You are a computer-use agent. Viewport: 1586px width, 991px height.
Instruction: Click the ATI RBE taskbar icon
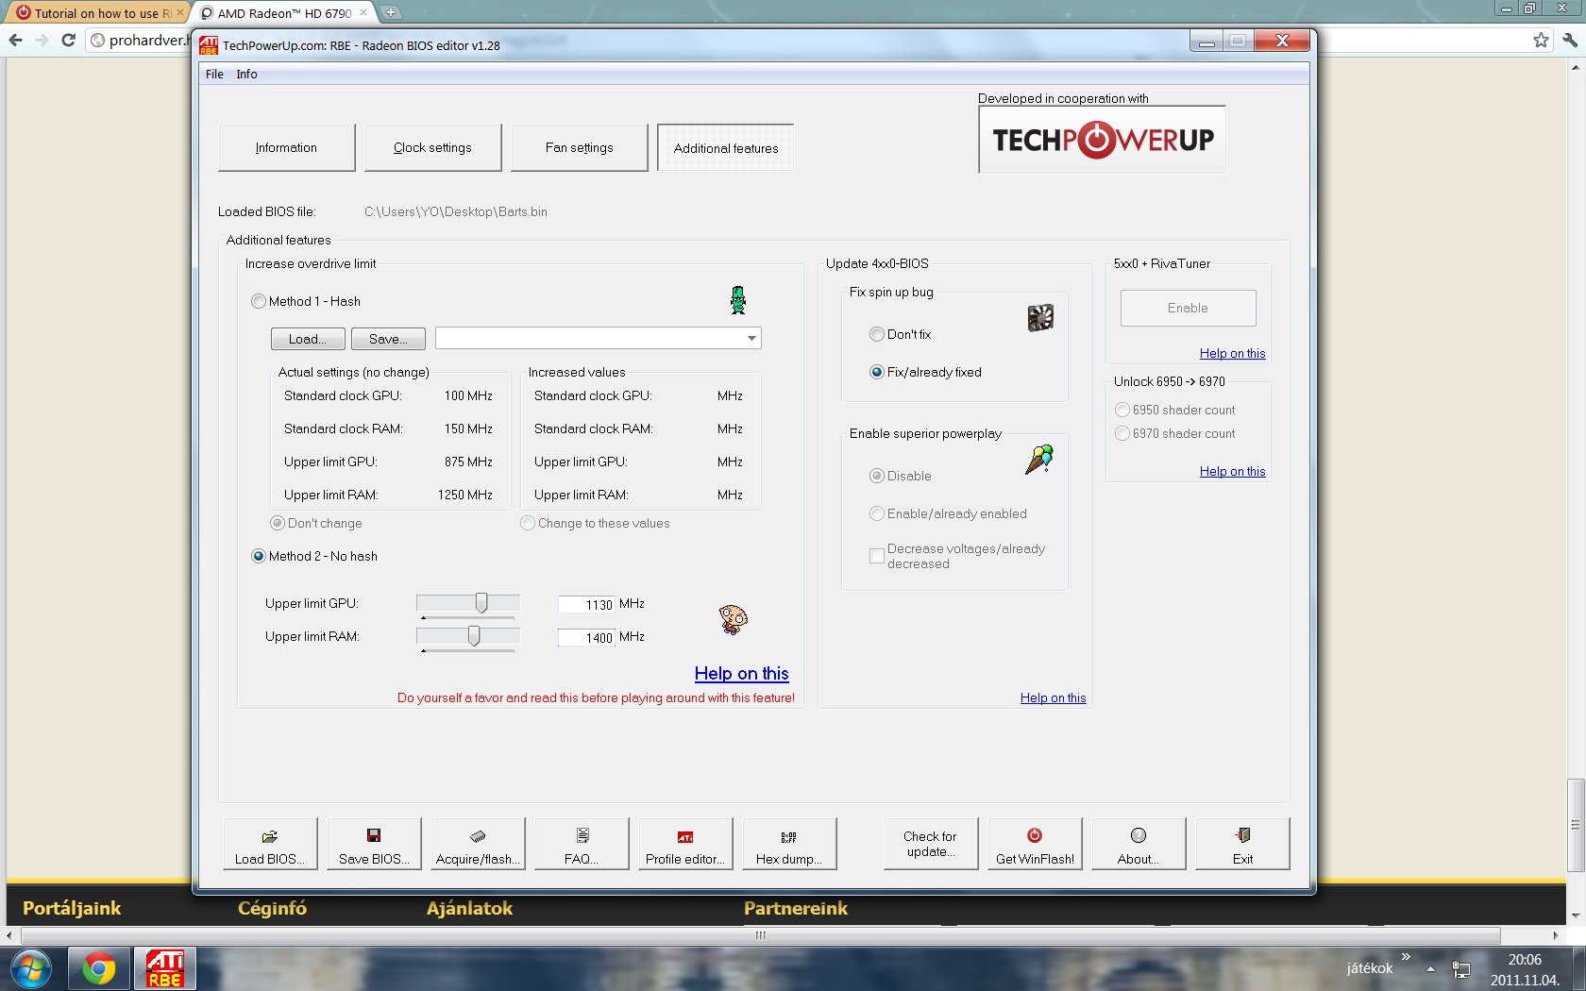pyautogui.click(x=164, y=969)
